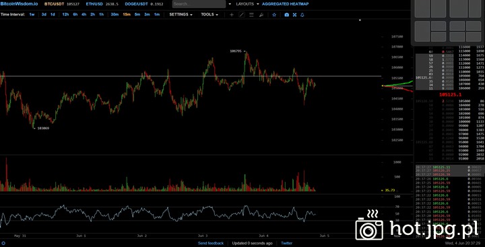
Task: Click the Search input field
Action: (199, 4)
